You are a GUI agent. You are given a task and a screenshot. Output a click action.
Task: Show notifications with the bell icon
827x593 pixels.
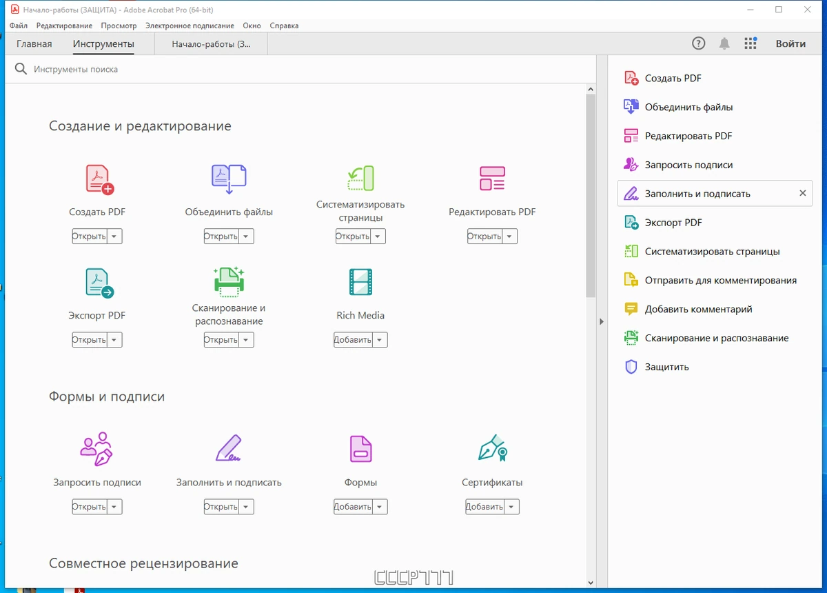[x=724, y=43]
